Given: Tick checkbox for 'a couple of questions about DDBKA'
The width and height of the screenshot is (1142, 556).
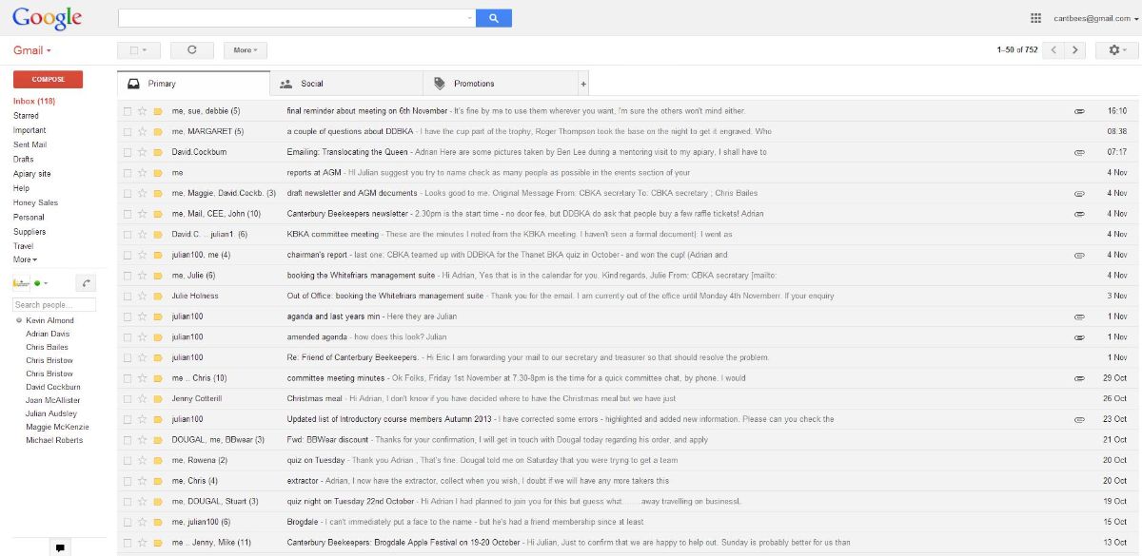Looking at the screenshot, I should pyautogui.click(x=128, y=131).
